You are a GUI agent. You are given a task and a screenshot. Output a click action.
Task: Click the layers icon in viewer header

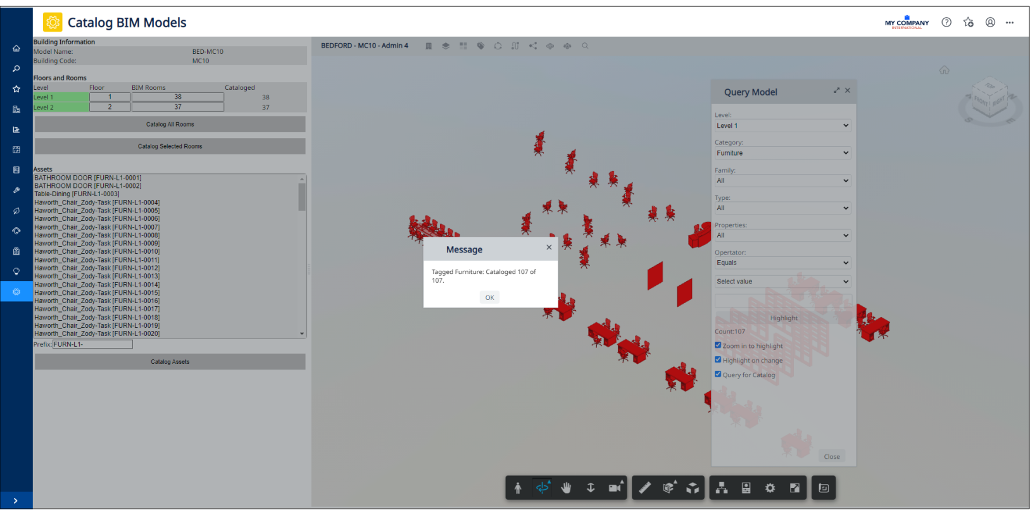tap(446, 46)
